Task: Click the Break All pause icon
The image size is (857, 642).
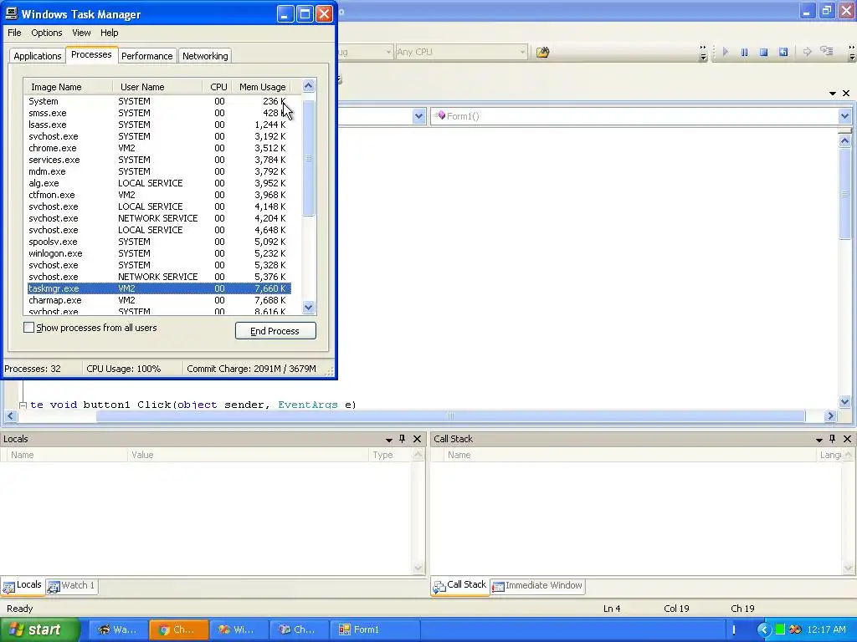Action: (744, 52)
